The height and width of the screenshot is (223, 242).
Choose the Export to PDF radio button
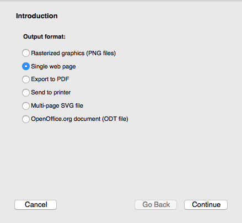pos(26,79)
